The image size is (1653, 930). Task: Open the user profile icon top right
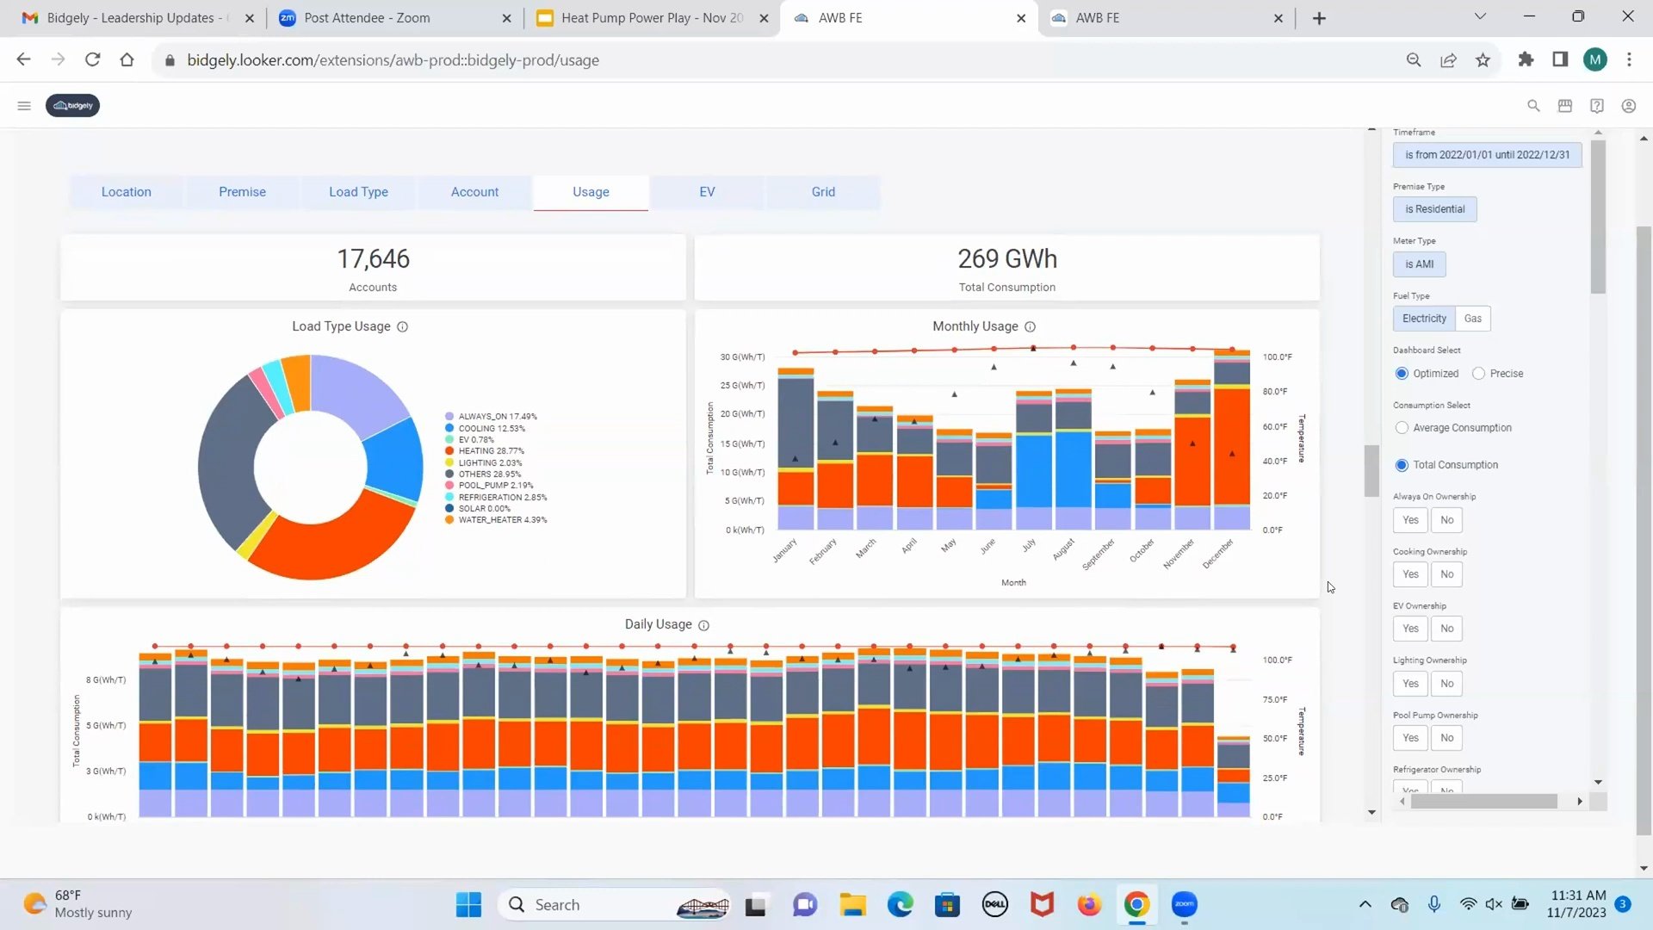point(1628,105)
